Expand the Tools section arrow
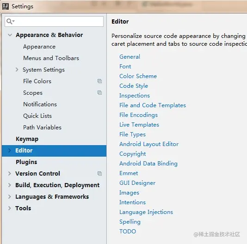 (x=9, y=208)
